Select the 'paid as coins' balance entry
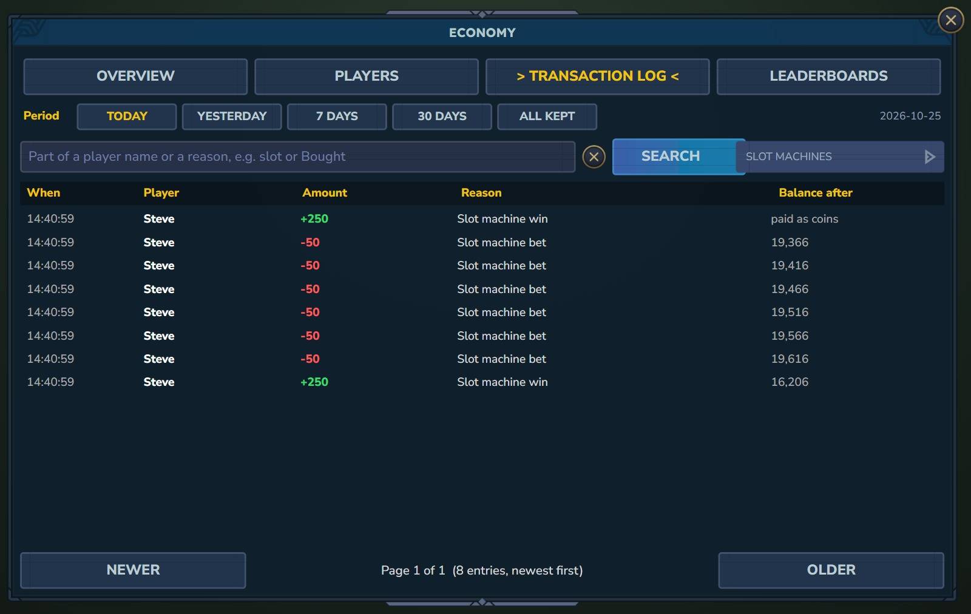 click(x=804, y=219)
